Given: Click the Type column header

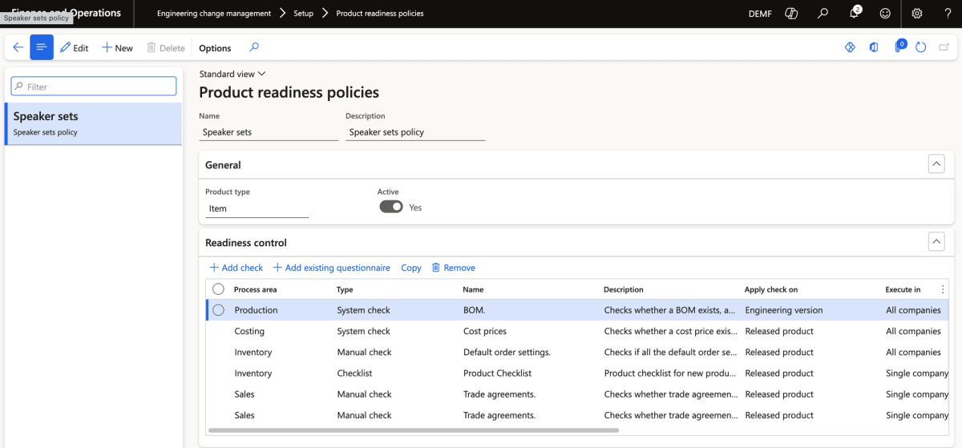Looking at the screenshot, I should (x=345, y=289).
